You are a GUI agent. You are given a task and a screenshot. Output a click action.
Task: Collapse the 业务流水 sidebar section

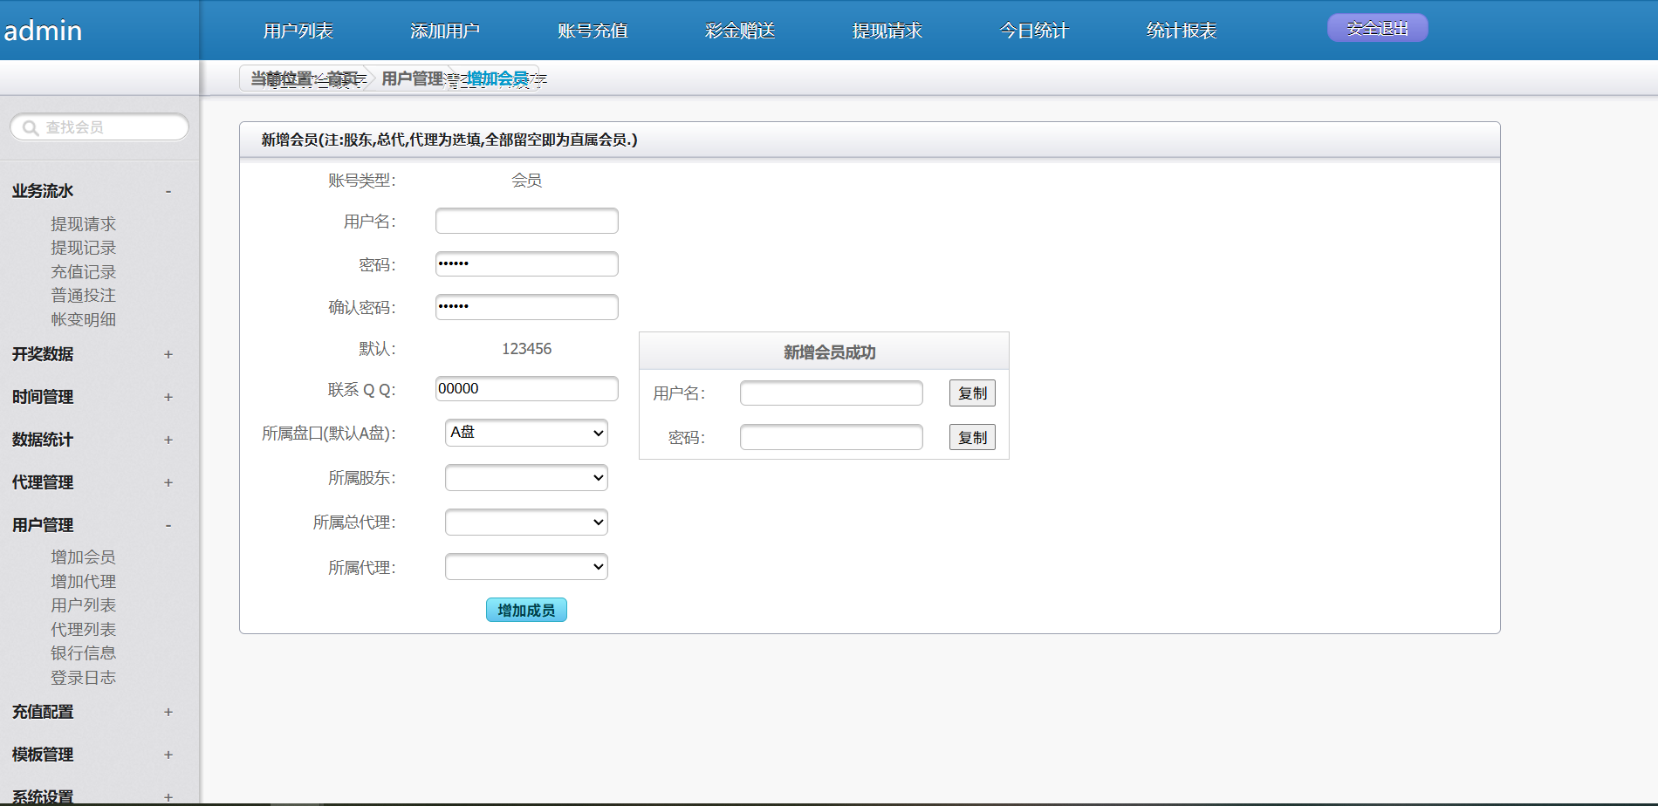168,191
